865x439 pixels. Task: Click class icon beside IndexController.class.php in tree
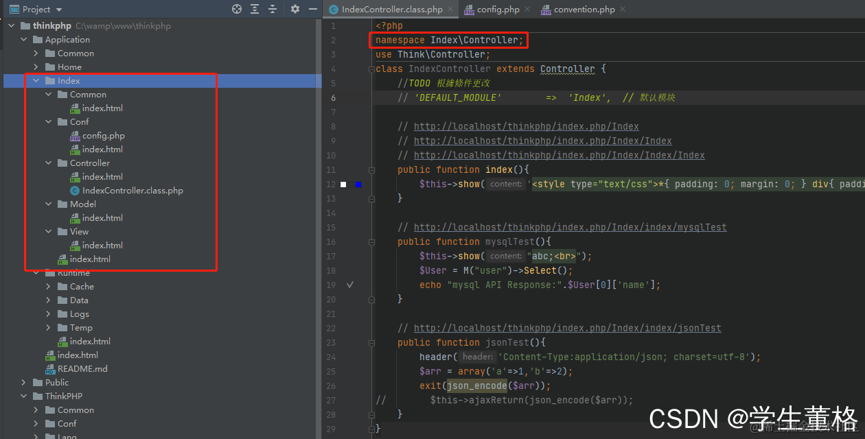tap(75, 191)
